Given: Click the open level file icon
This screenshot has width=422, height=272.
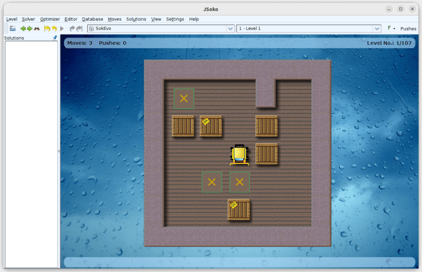Looking at the screenshot, I should [x=13, y=28].
